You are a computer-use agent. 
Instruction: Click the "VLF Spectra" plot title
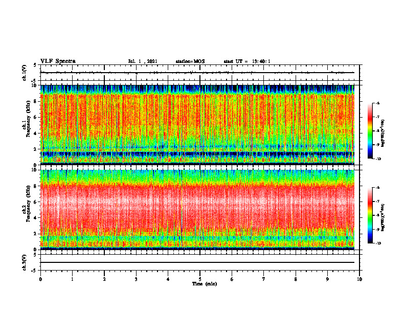coord(58,61)
